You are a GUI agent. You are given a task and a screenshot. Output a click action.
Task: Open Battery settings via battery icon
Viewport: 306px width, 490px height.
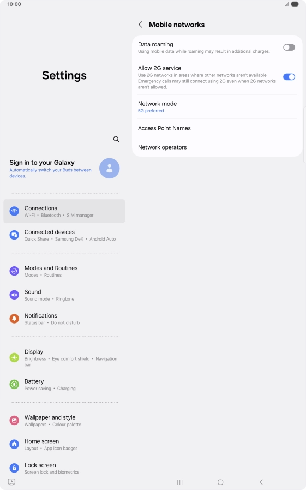tap(14, 384)
